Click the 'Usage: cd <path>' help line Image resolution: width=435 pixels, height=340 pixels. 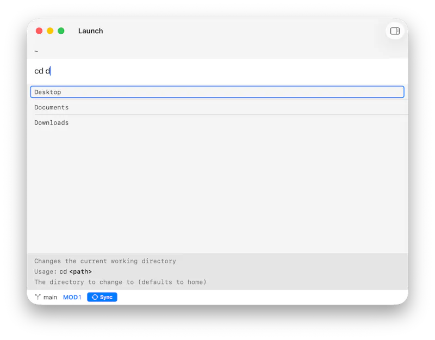tap(63, 271)
